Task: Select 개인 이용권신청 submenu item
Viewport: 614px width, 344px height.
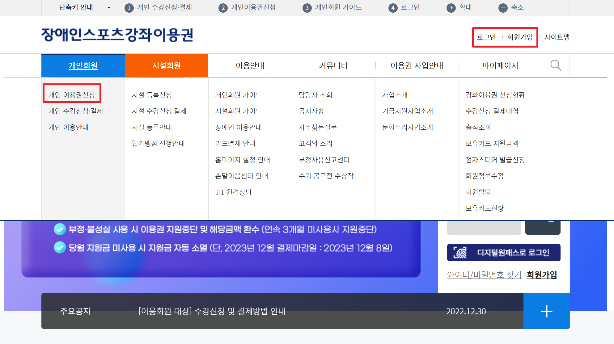Action: click(72, 95)
